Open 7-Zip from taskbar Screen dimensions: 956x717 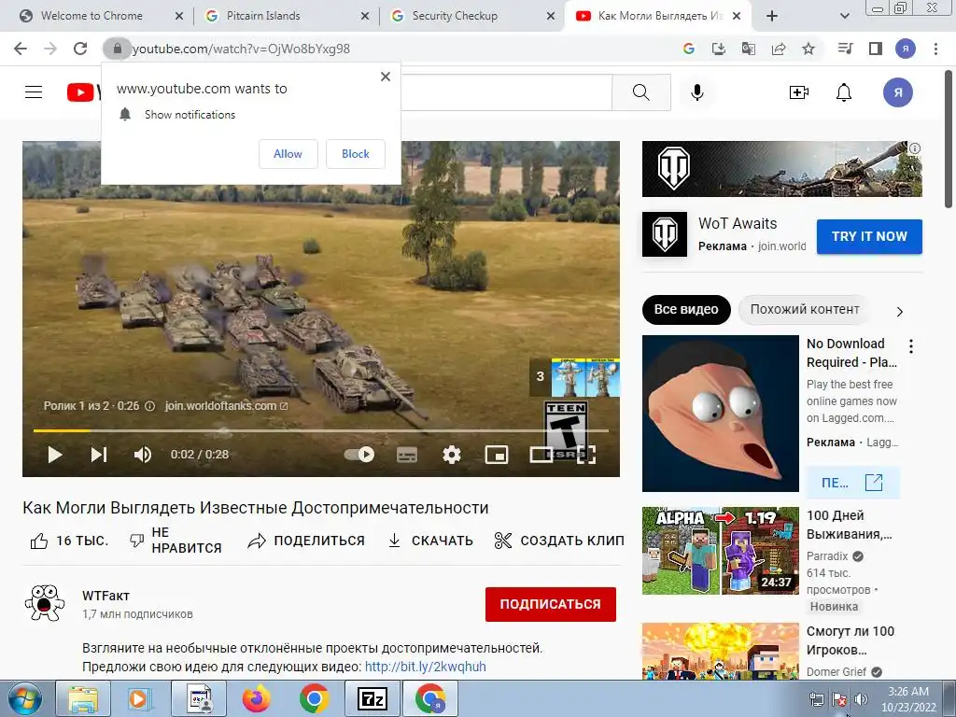tap(372, 699)
